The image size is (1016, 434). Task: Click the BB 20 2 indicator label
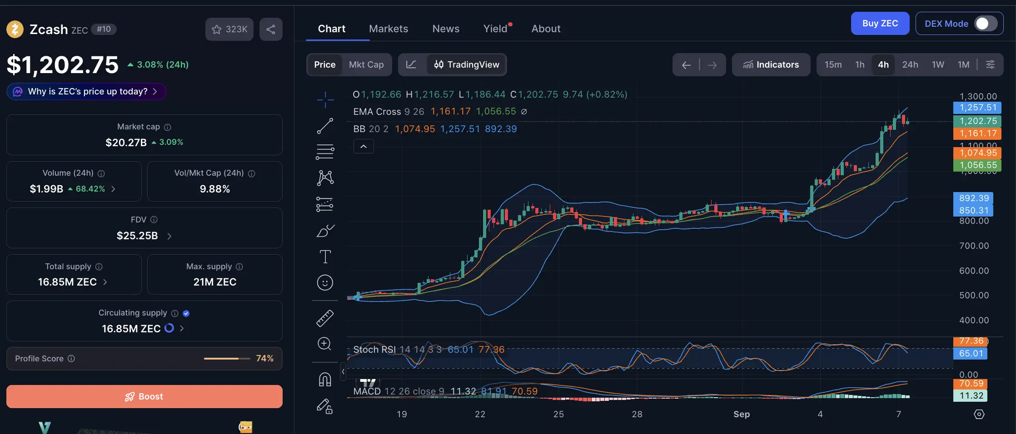tap(371, 129)
